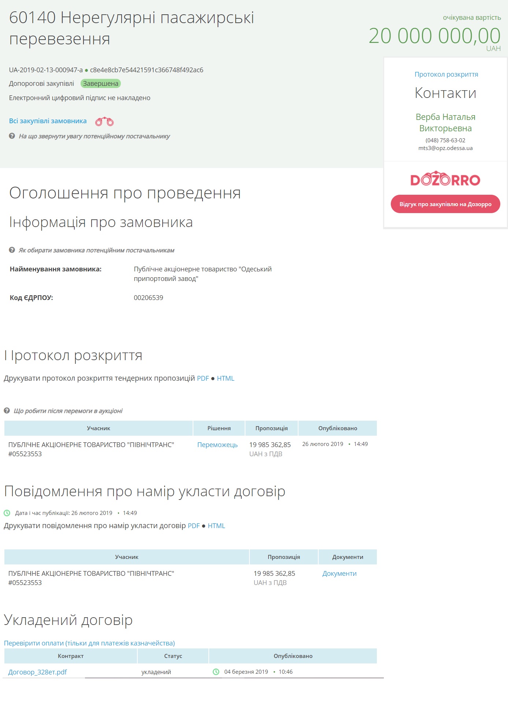Click the question icon near supplier attention hint
The width and height of the screenshot is (508, 706).
click(x=12, y=136)
